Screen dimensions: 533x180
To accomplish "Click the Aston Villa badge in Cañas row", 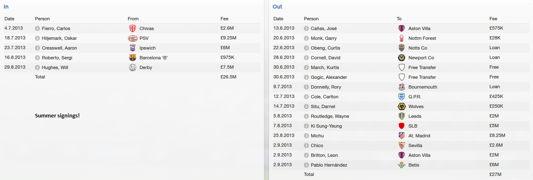I will (402, 28).
